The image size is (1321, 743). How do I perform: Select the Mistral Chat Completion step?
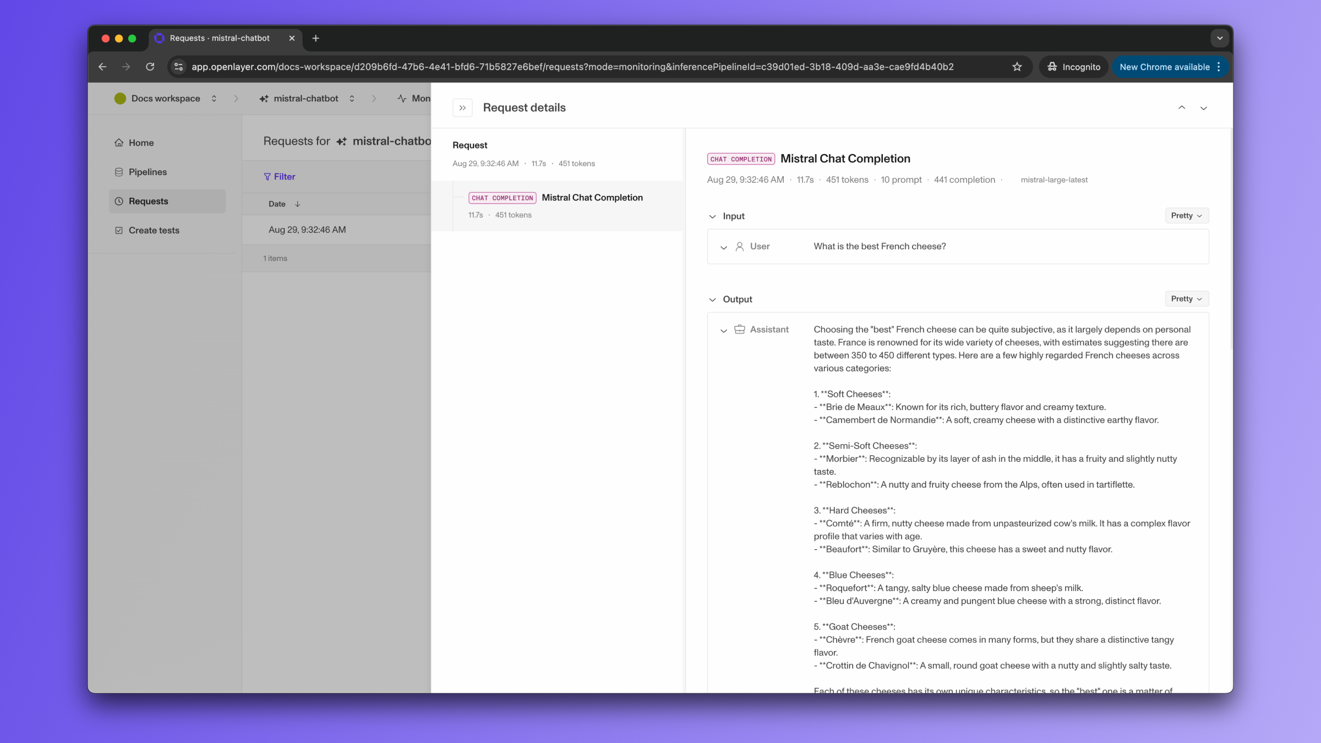click(x=558, y=205)
